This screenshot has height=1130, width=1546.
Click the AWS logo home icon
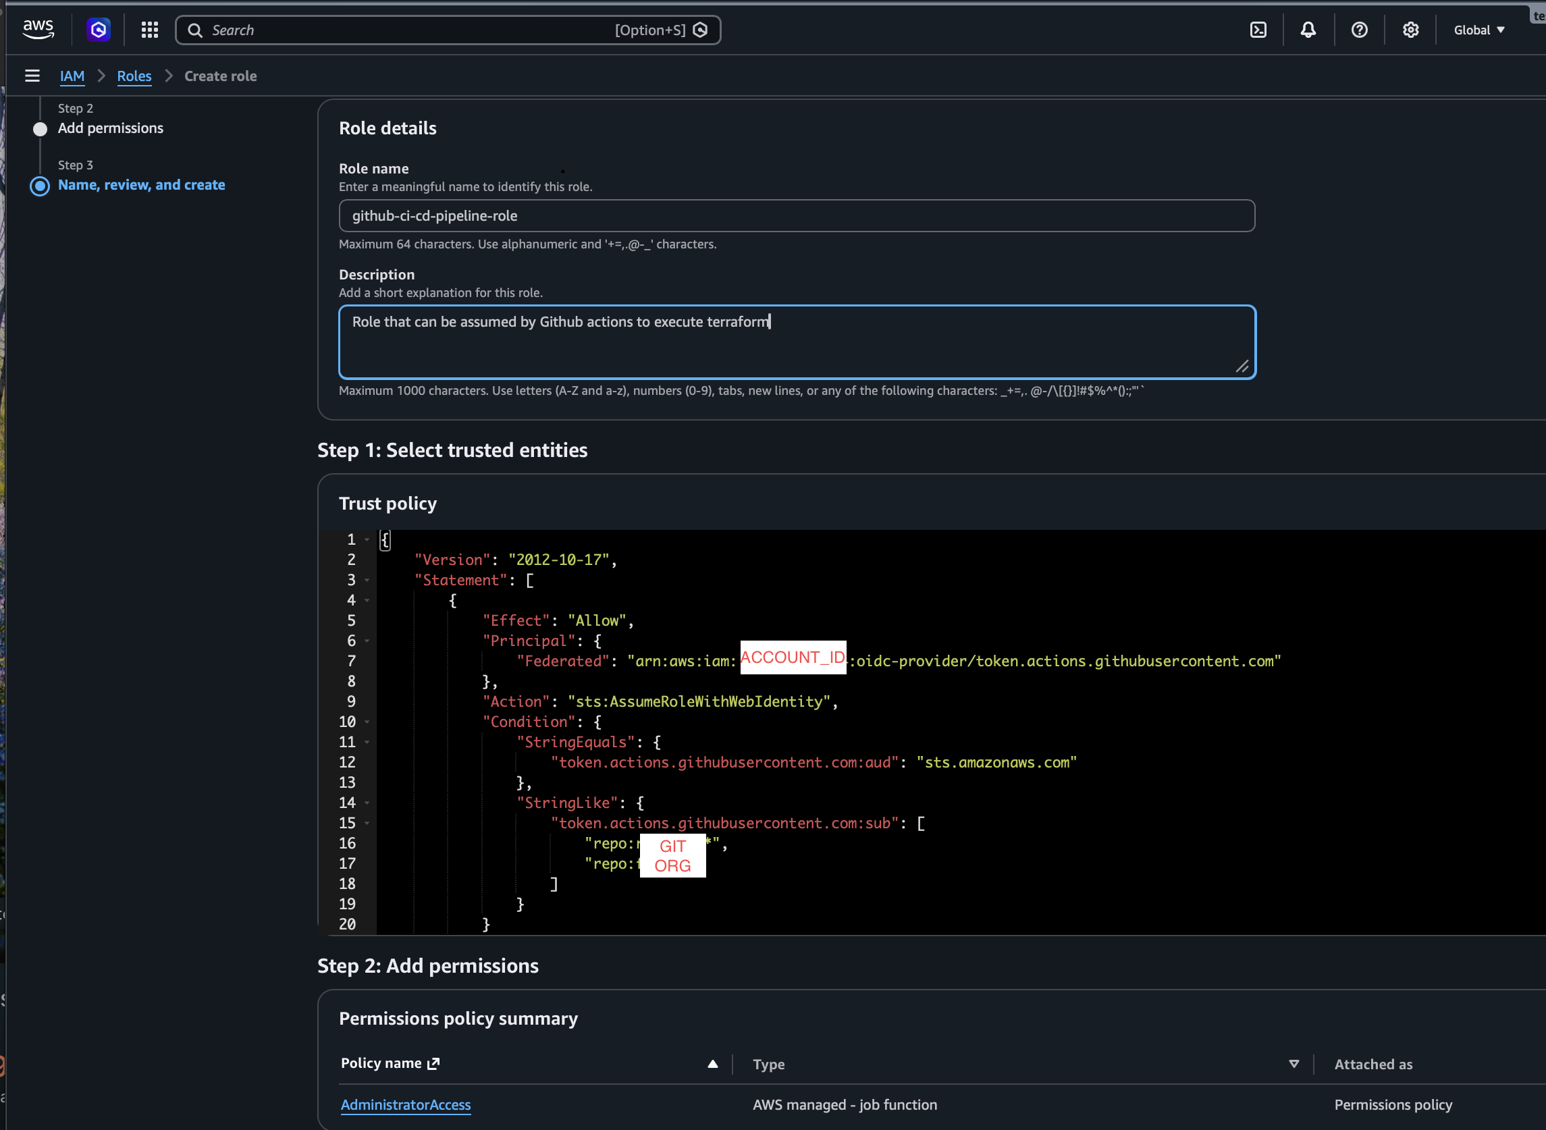coord(38,30)
